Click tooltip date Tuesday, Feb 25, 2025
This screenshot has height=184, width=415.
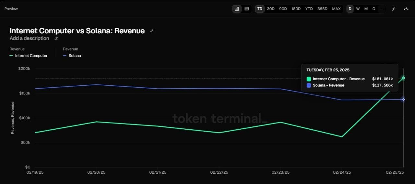(328, 70)
